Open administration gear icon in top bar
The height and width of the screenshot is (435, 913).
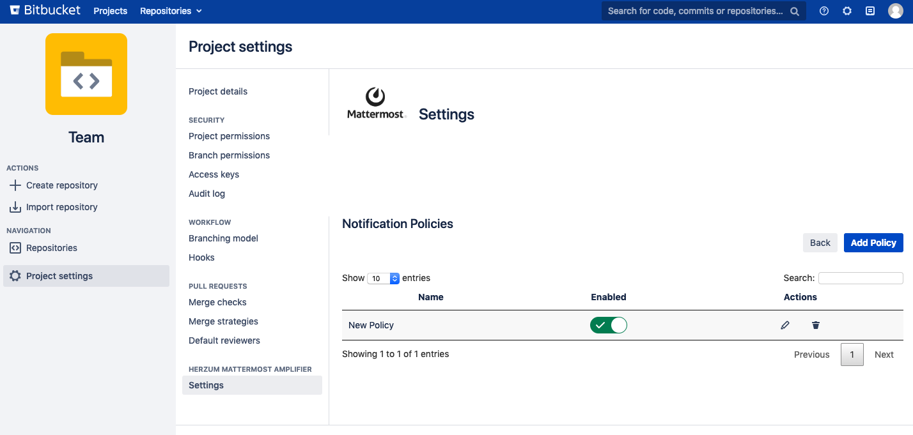(847, 11)
